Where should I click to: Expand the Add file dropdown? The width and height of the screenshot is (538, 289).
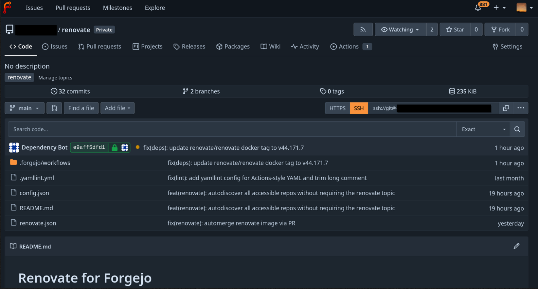(x=117, y=108)
